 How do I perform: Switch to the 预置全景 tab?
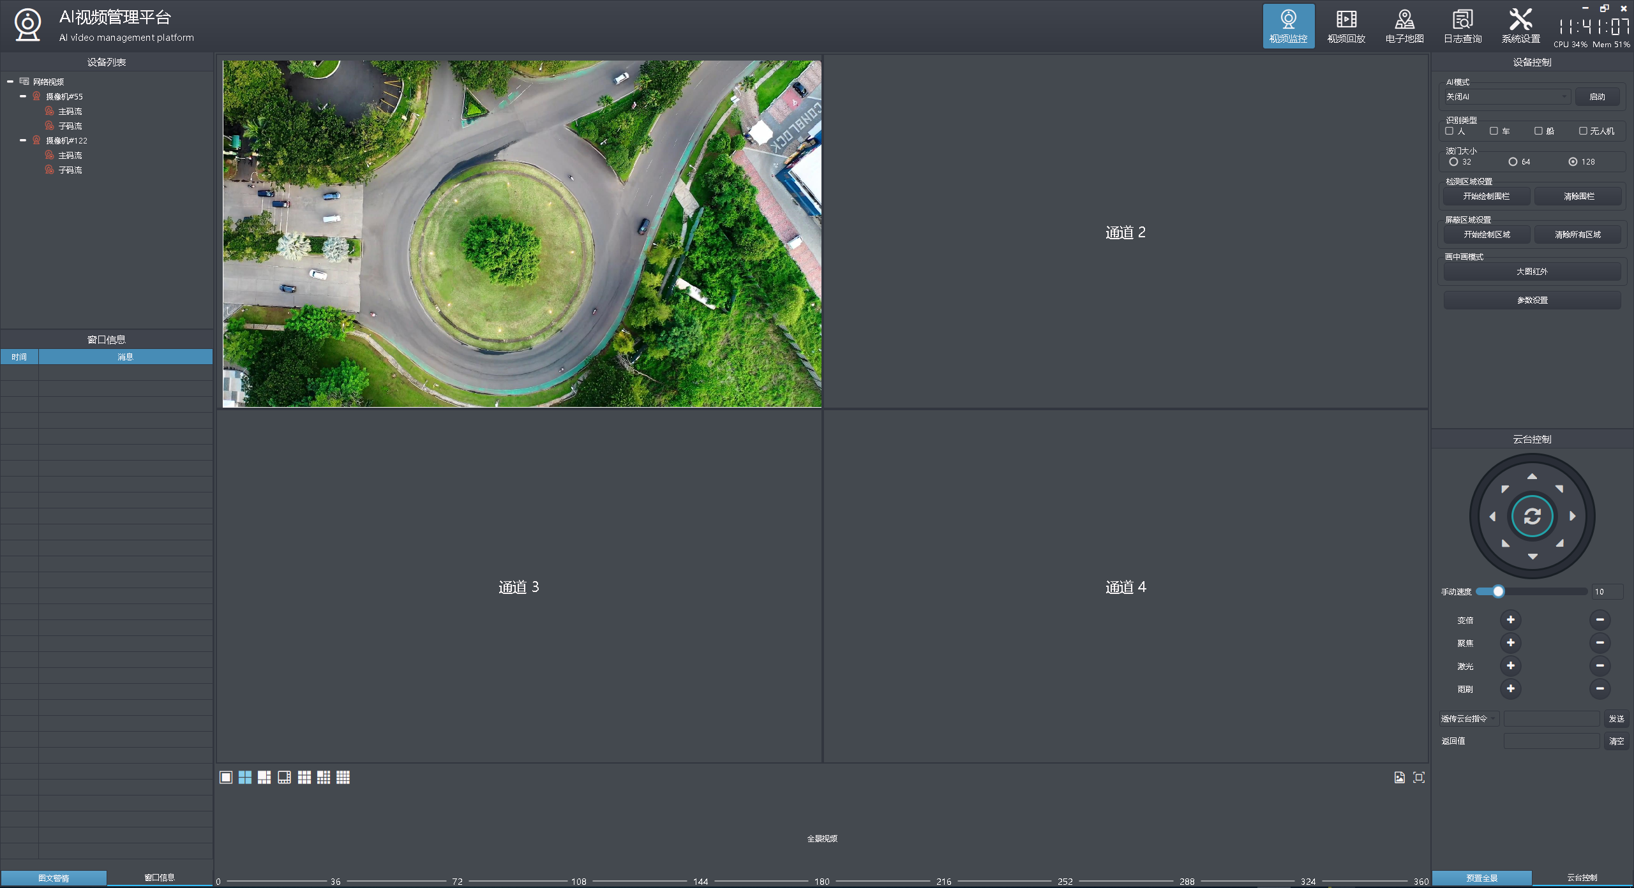click(1481, 878)
